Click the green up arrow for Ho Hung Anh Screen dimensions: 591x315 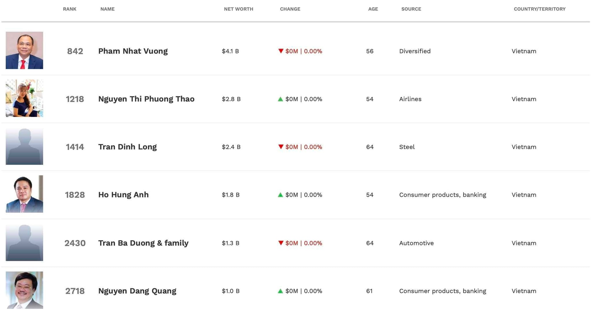coord(280,195)
